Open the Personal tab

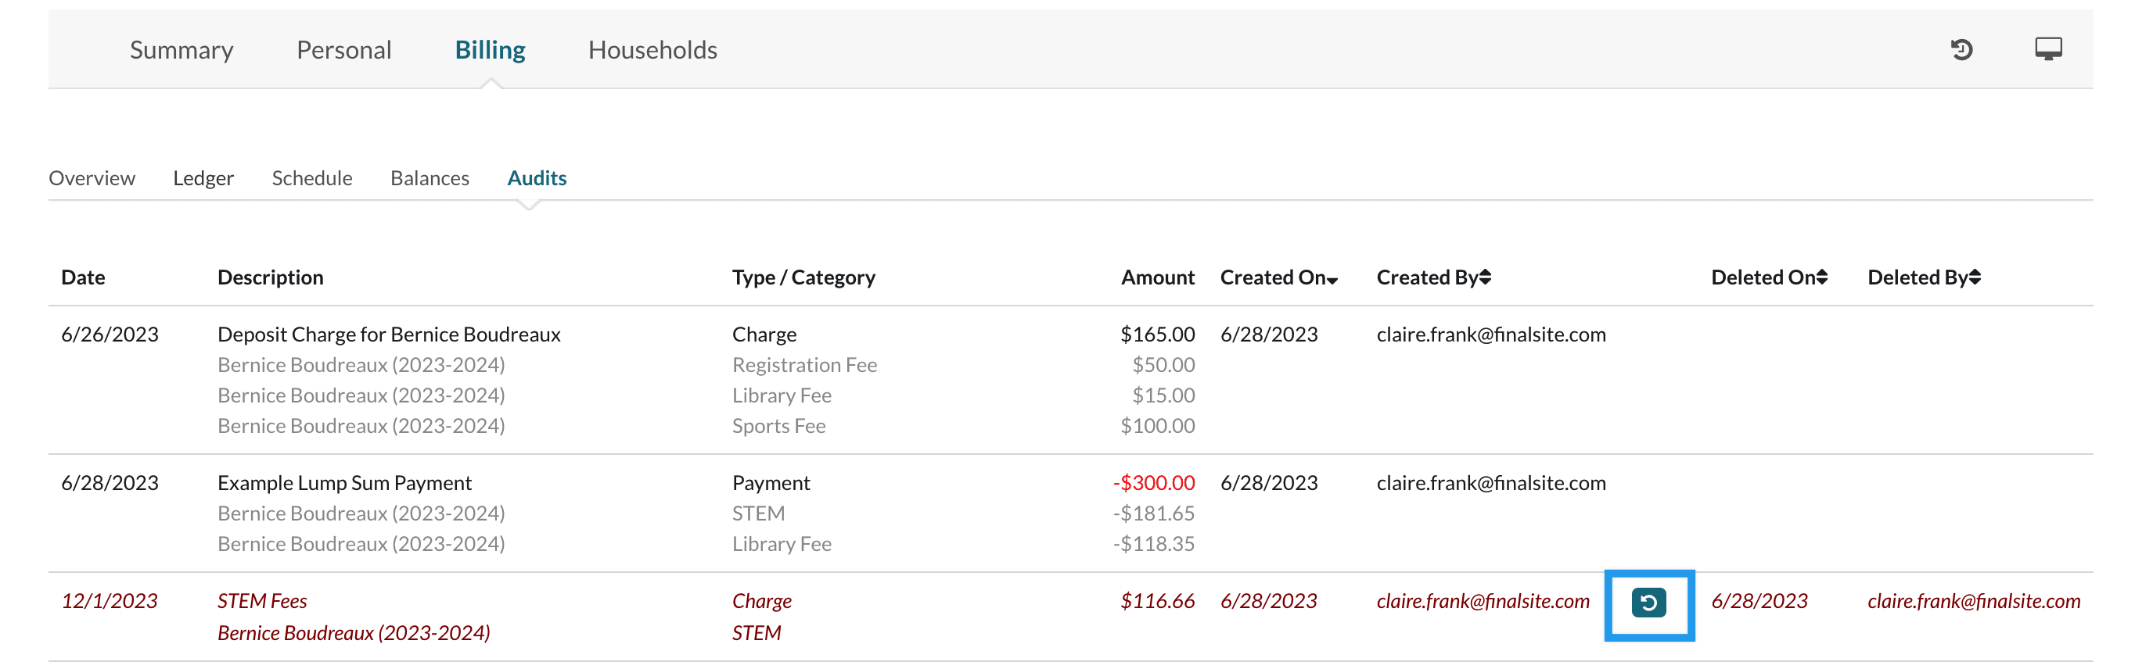coord(343,50)
